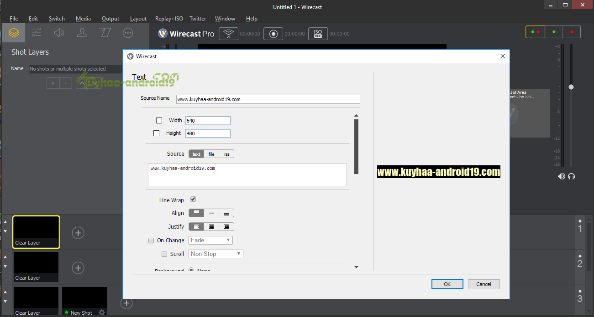Viewport: 594px width, 317px height.
Task: Move layer 1 up with arrow
Action: click(x=5, y=222)
